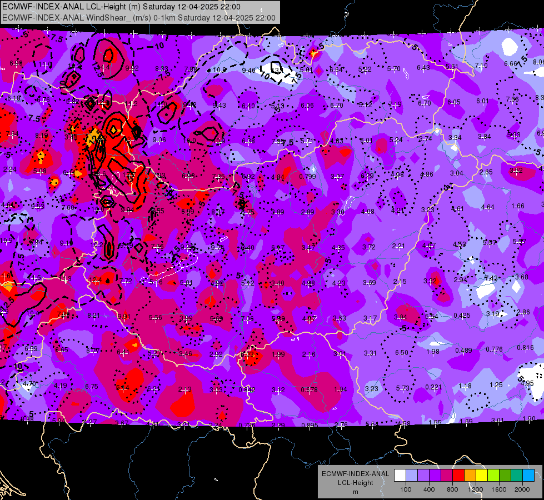Click the wind shear value 1.18
Image resolution: width=544 pixels, height=500 pixels.
pyautogui.click(x=465, y=386)
